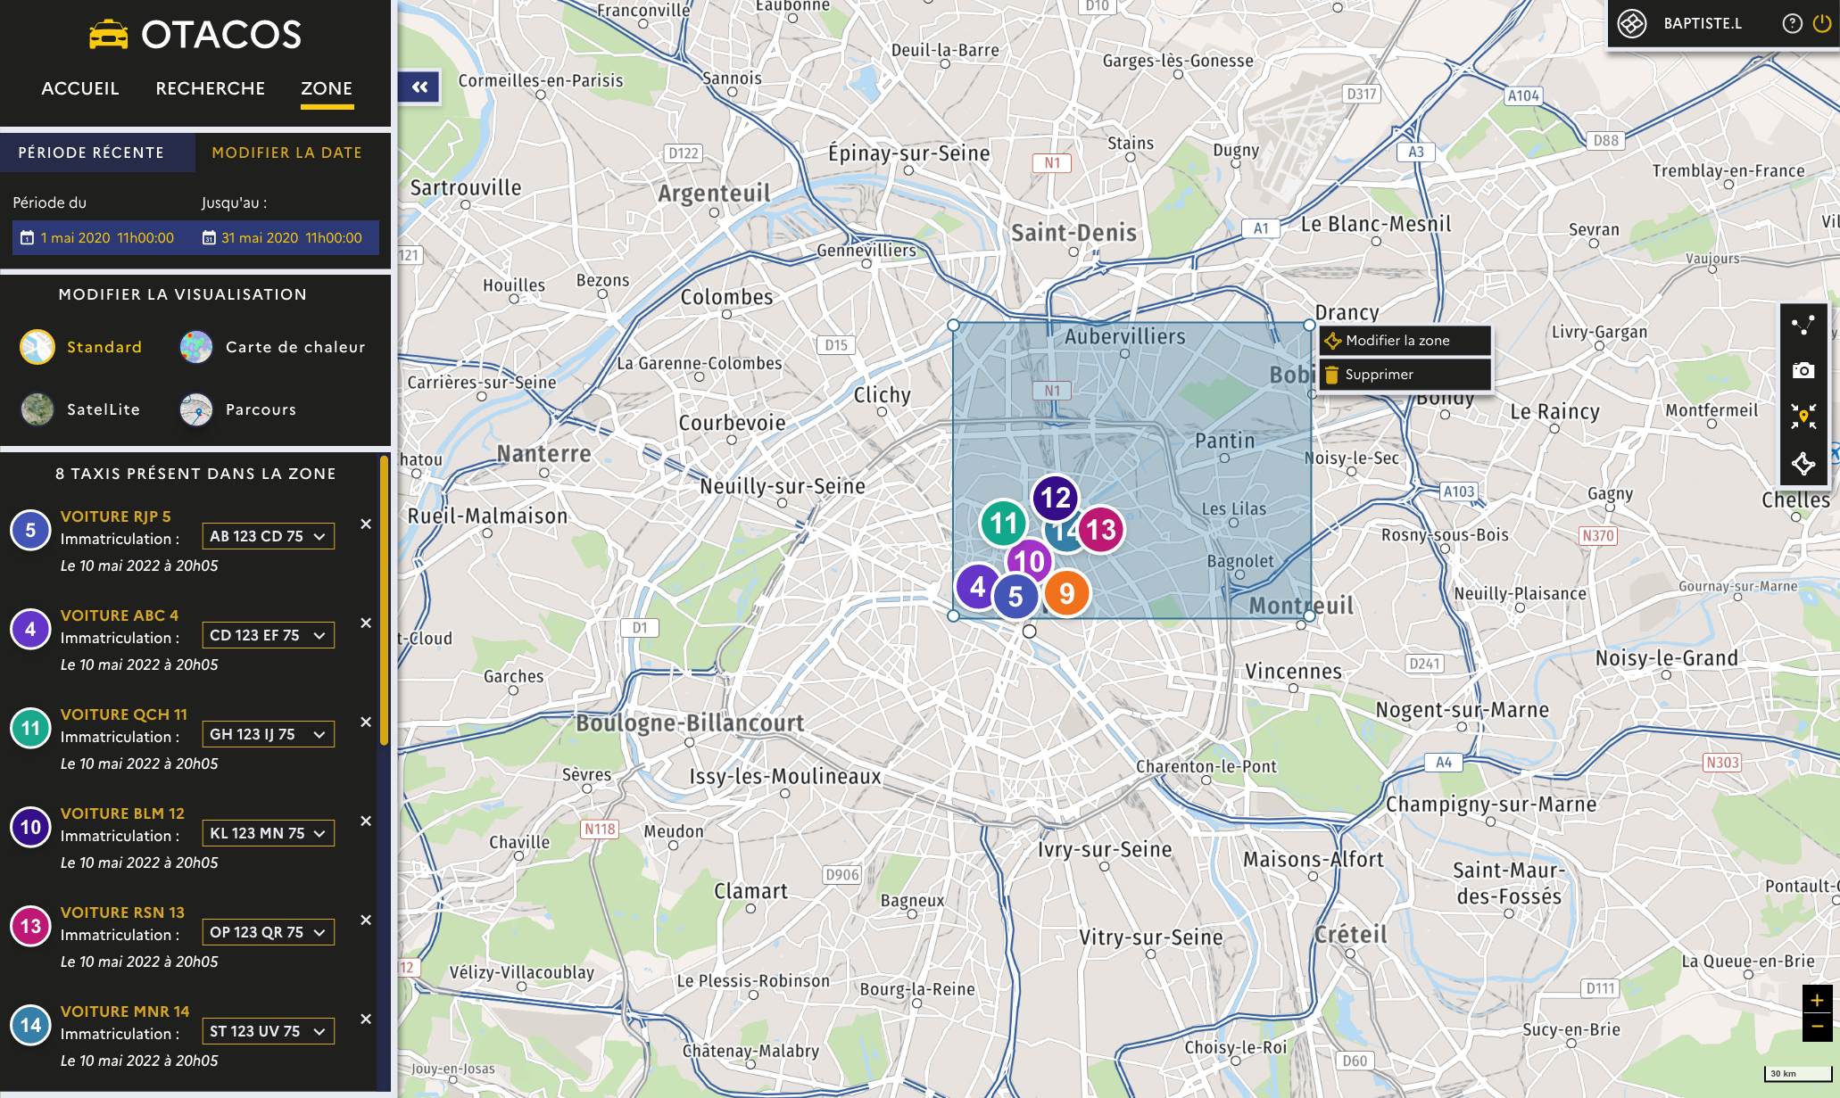Click Supprimer in zone context menu
Image resolution: width=1840 pixels, height=1098 pixels.
1379,375
